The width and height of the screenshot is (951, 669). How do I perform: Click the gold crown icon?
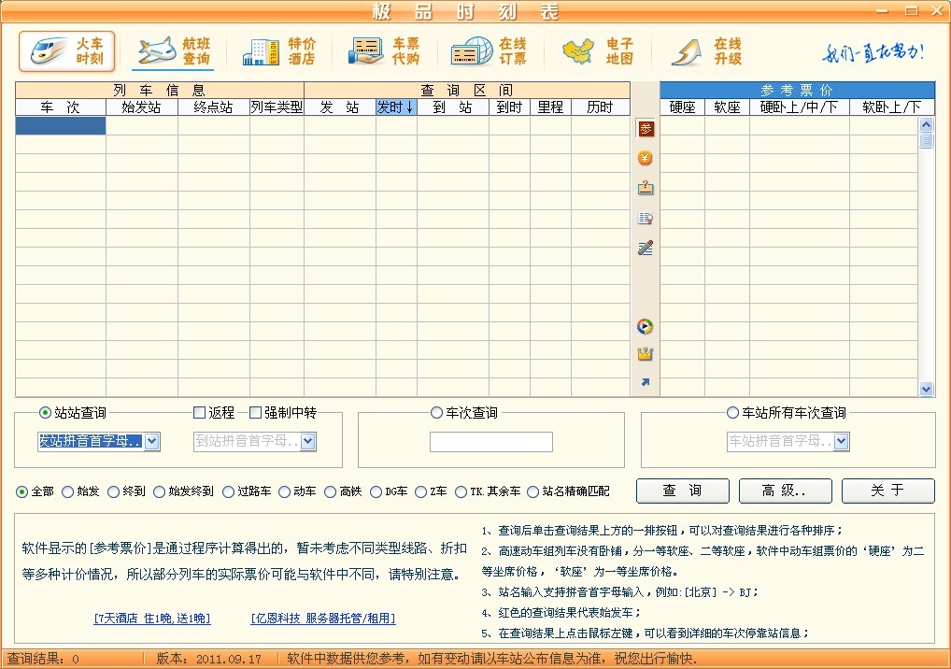click(646, 354)
